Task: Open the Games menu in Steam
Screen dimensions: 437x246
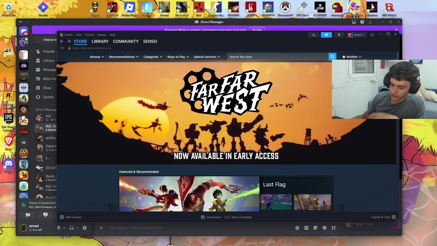Action: [102, 35]
